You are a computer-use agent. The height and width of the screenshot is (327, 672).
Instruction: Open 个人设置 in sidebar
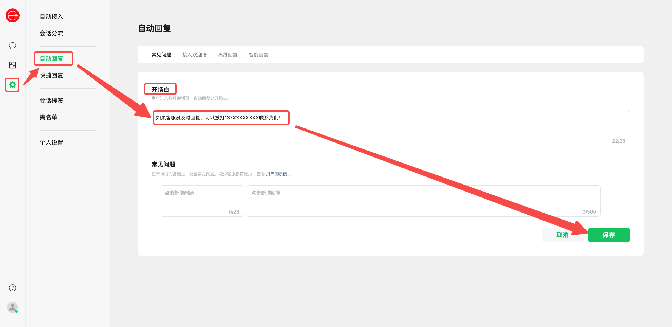tap(51, 142)
